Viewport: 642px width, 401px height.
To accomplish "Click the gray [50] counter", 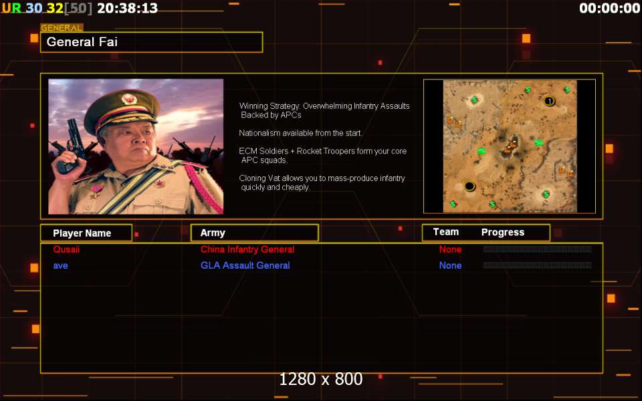I will point(78,9).
